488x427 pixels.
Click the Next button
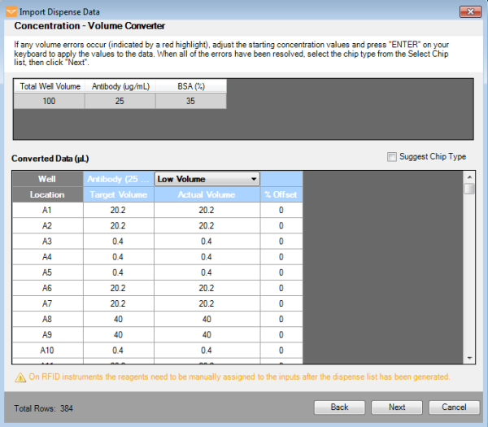397,407
